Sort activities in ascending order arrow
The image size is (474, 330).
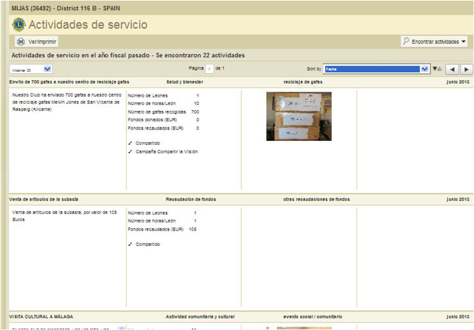click(439, 69)
